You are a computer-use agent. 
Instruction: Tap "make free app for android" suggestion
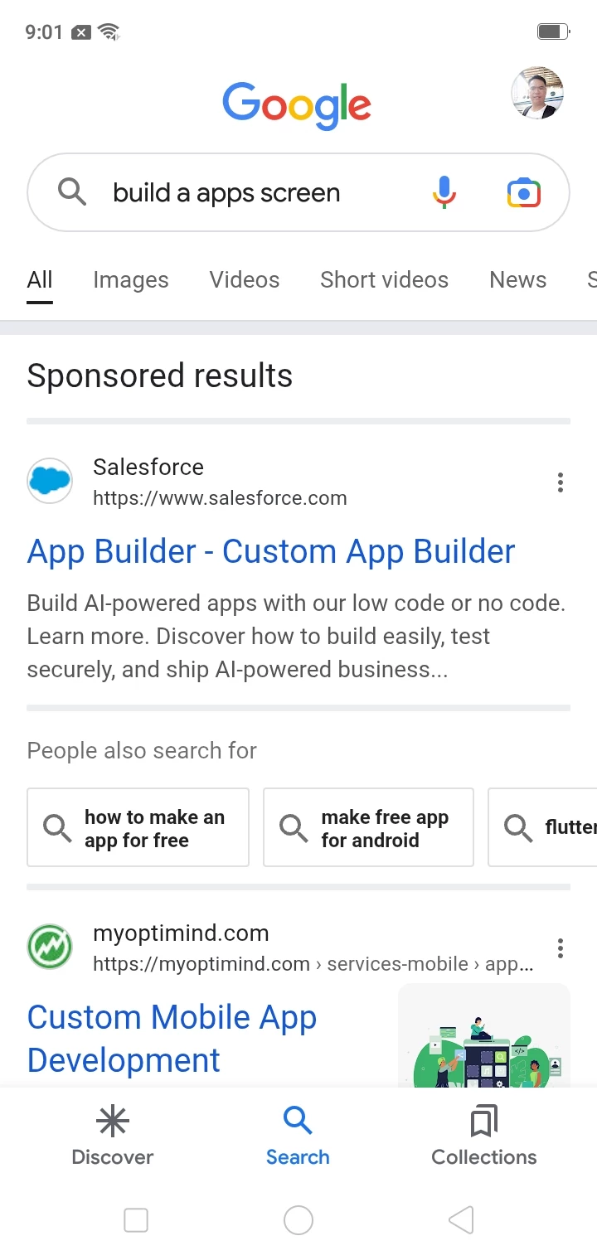pos(369,828)
